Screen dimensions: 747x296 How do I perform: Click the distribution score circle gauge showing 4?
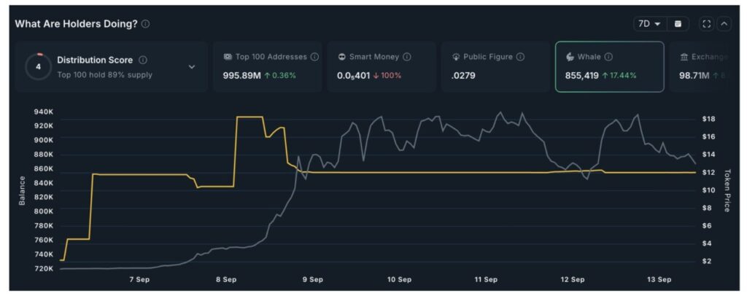[38, 67]
